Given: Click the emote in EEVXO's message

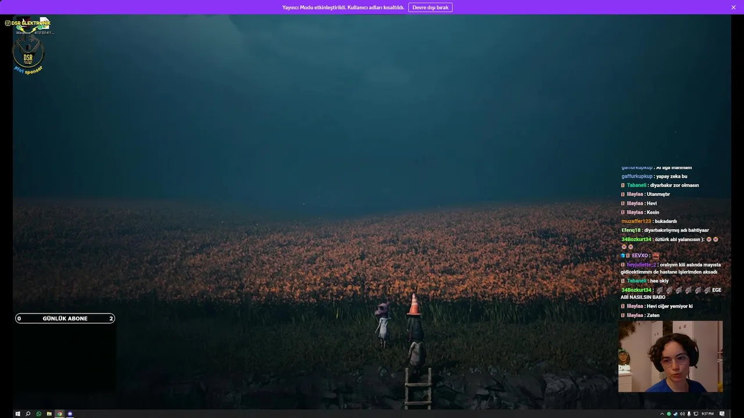Looking at the screenshot, I should (x=656, y=255).
